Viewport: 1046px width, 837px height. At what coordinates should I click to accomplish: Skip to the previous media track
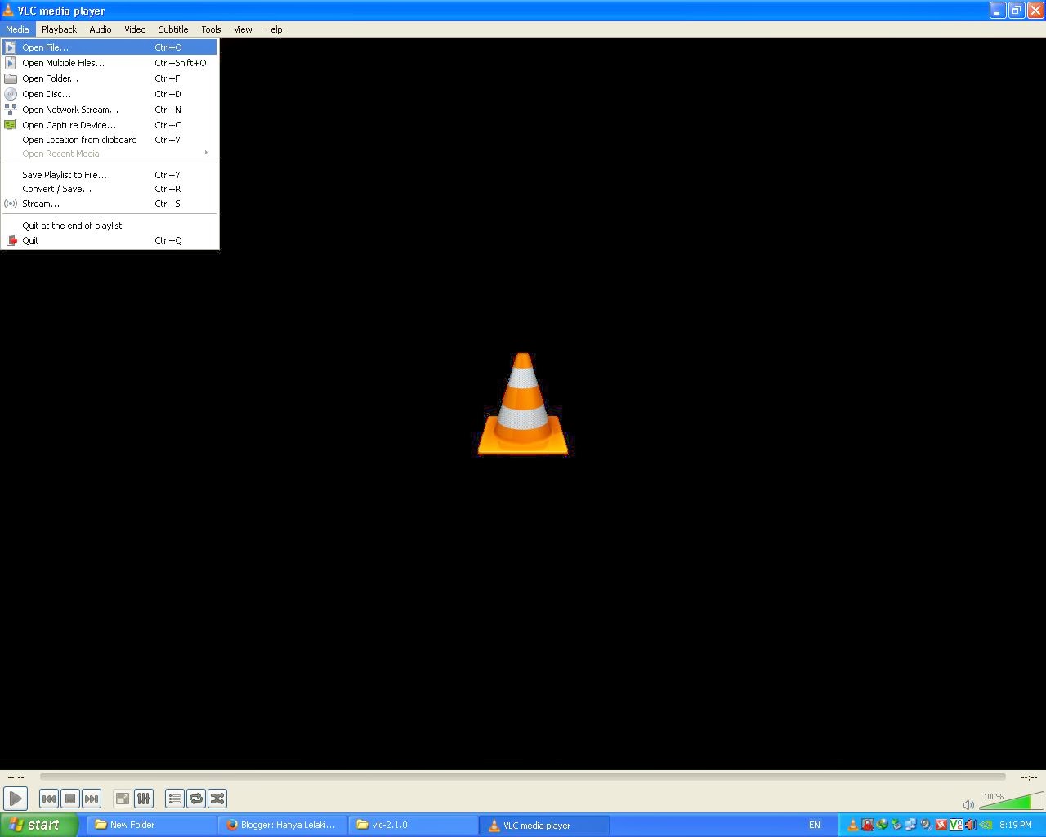tap(49, 799)
